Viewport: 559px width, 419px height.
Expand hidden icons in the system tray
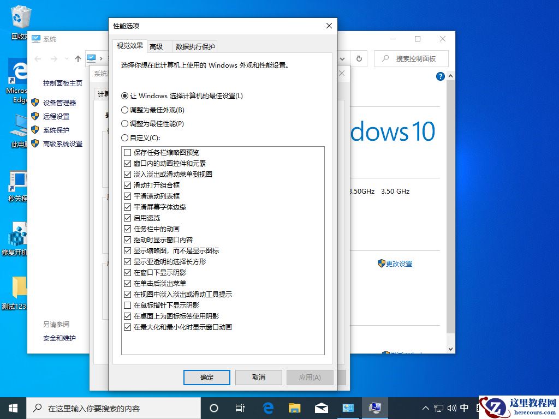(425, 408)
